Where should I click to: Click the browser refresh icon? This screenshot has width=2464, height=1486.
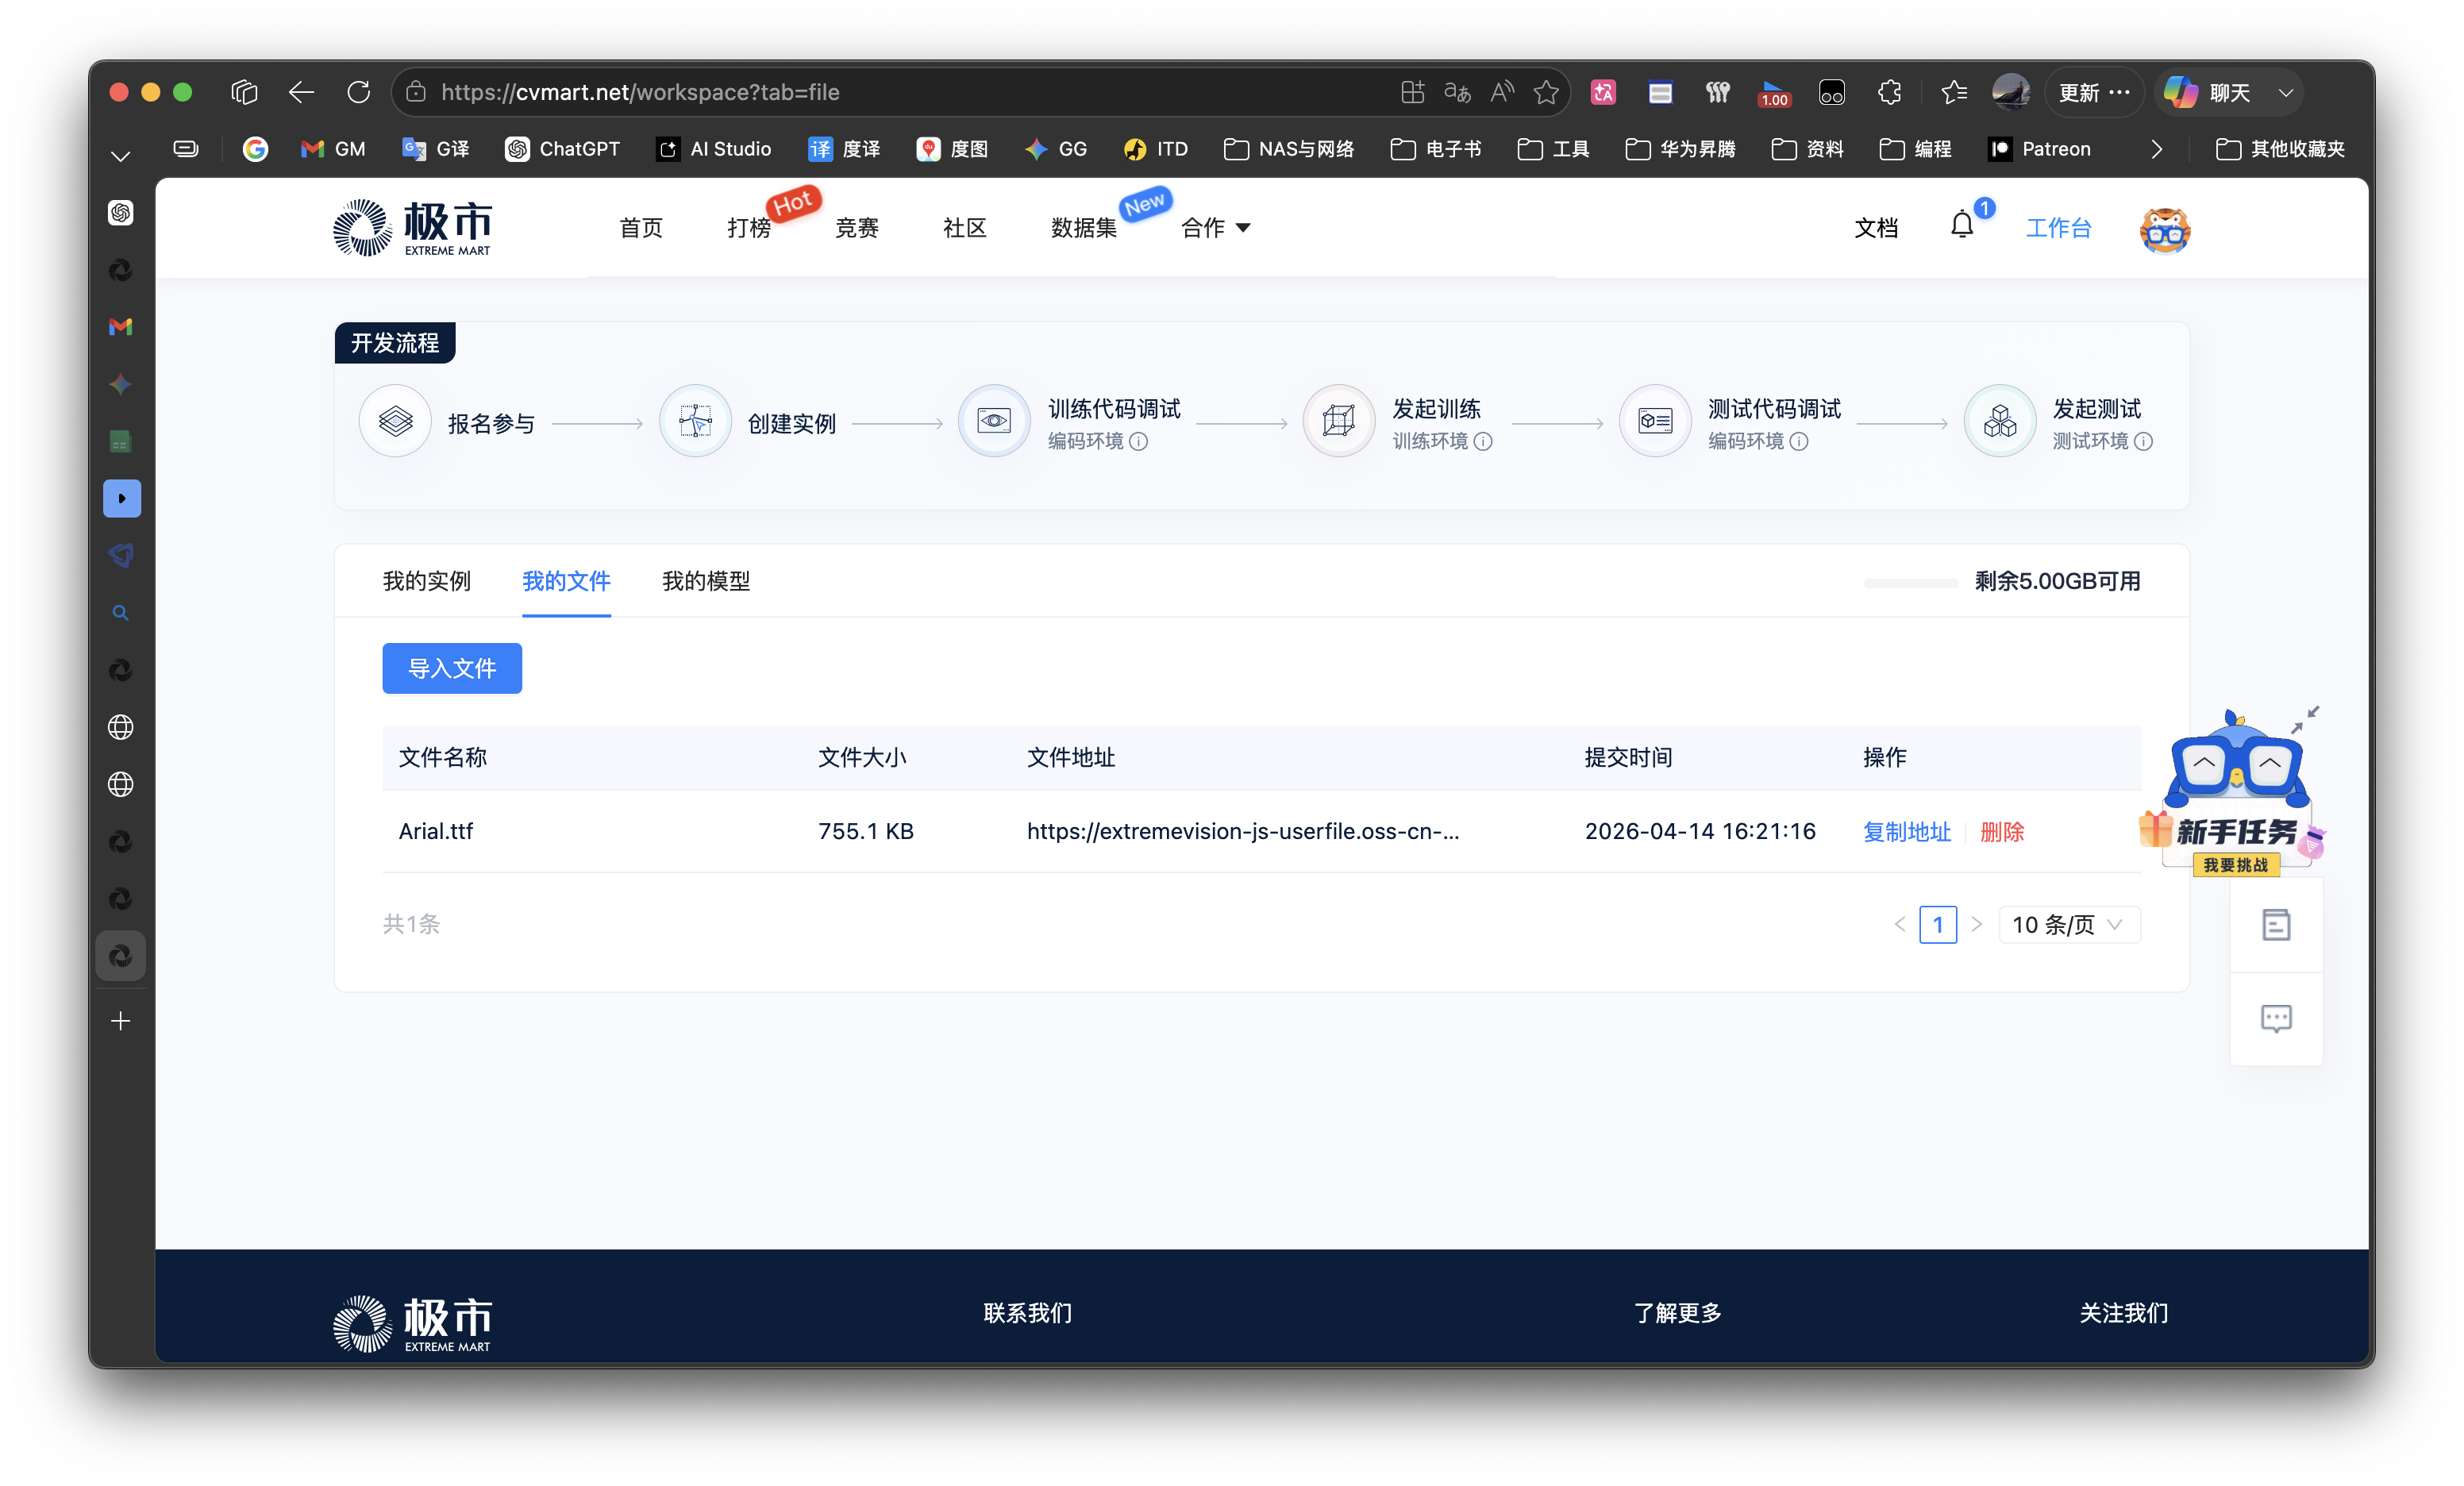[358, 93]
